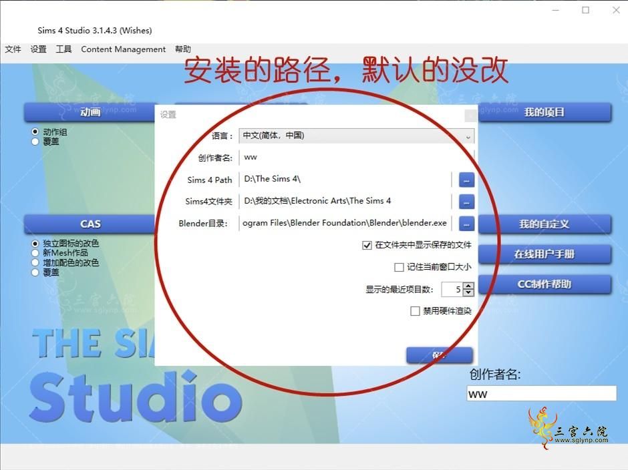The height and width of the screenshot is (470, 628).
Task: Open the Content Management menu
Action: coord(124,49)
